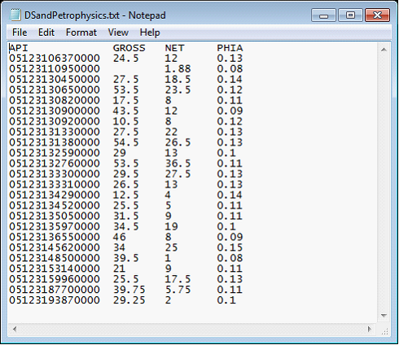This screenshot has height=345, width=399.
Task: Click on API value 05123110950000
Action: [55, 68]
